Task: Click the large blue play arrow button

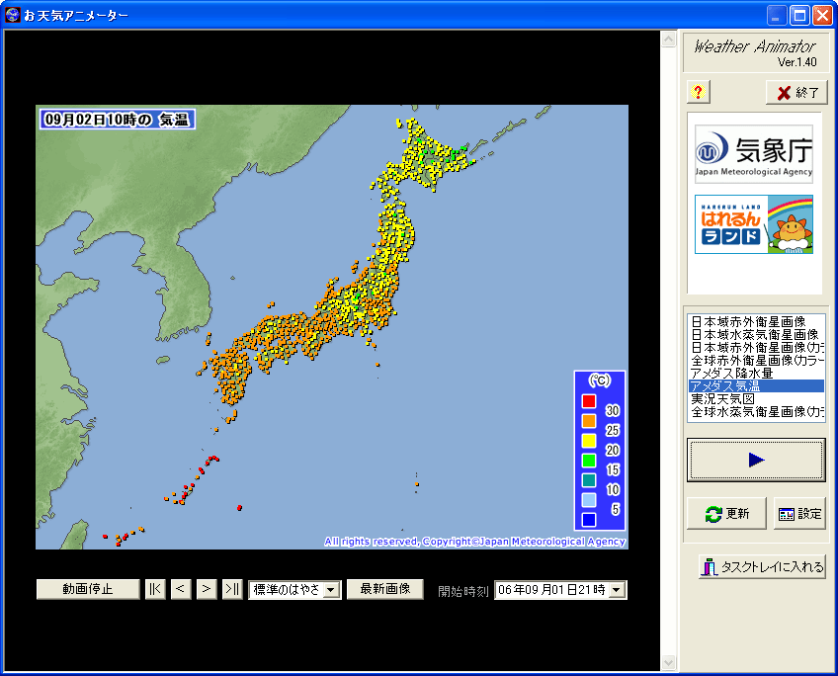Action: 756,460
